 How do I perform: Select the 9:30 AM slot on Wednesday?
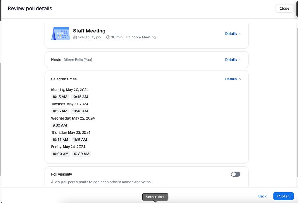tap(60, 125)
